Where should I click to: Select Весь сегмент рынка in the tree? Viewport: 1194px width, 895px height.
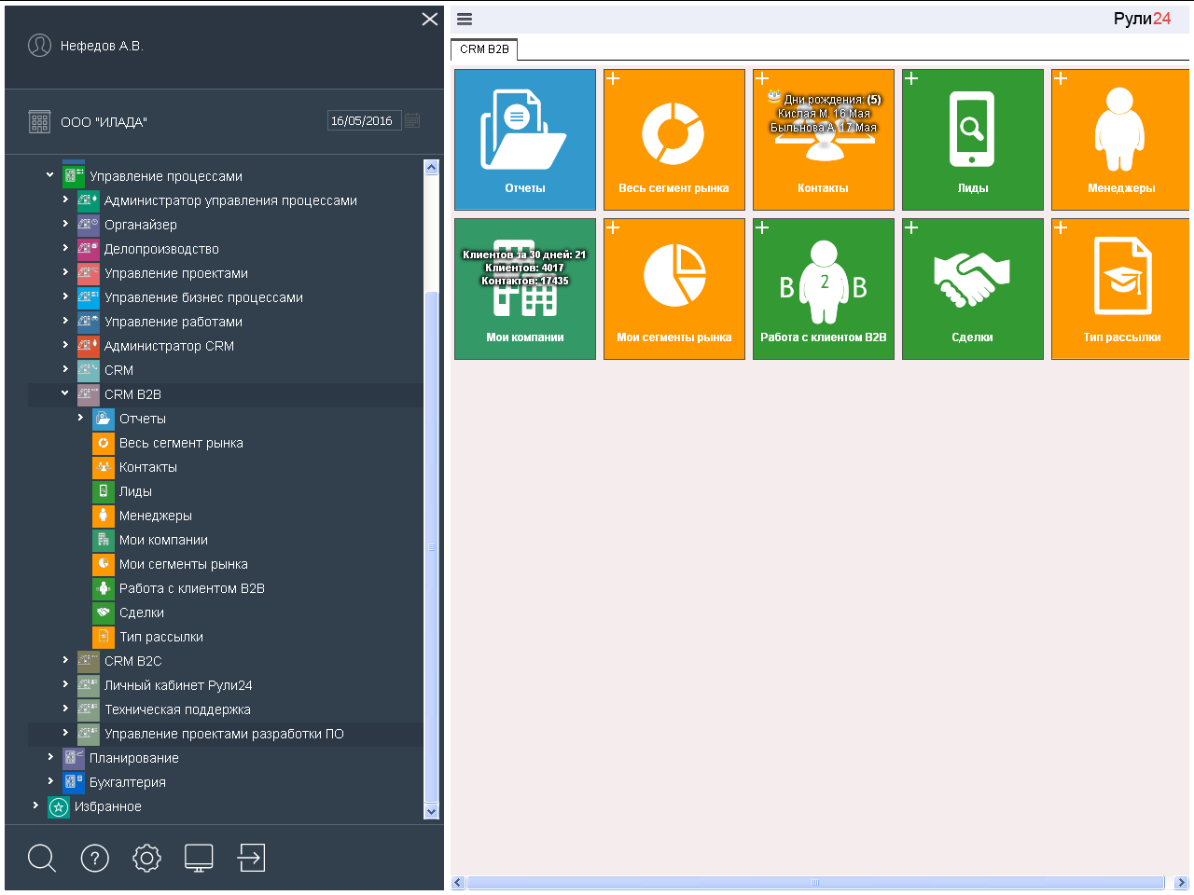181,443
